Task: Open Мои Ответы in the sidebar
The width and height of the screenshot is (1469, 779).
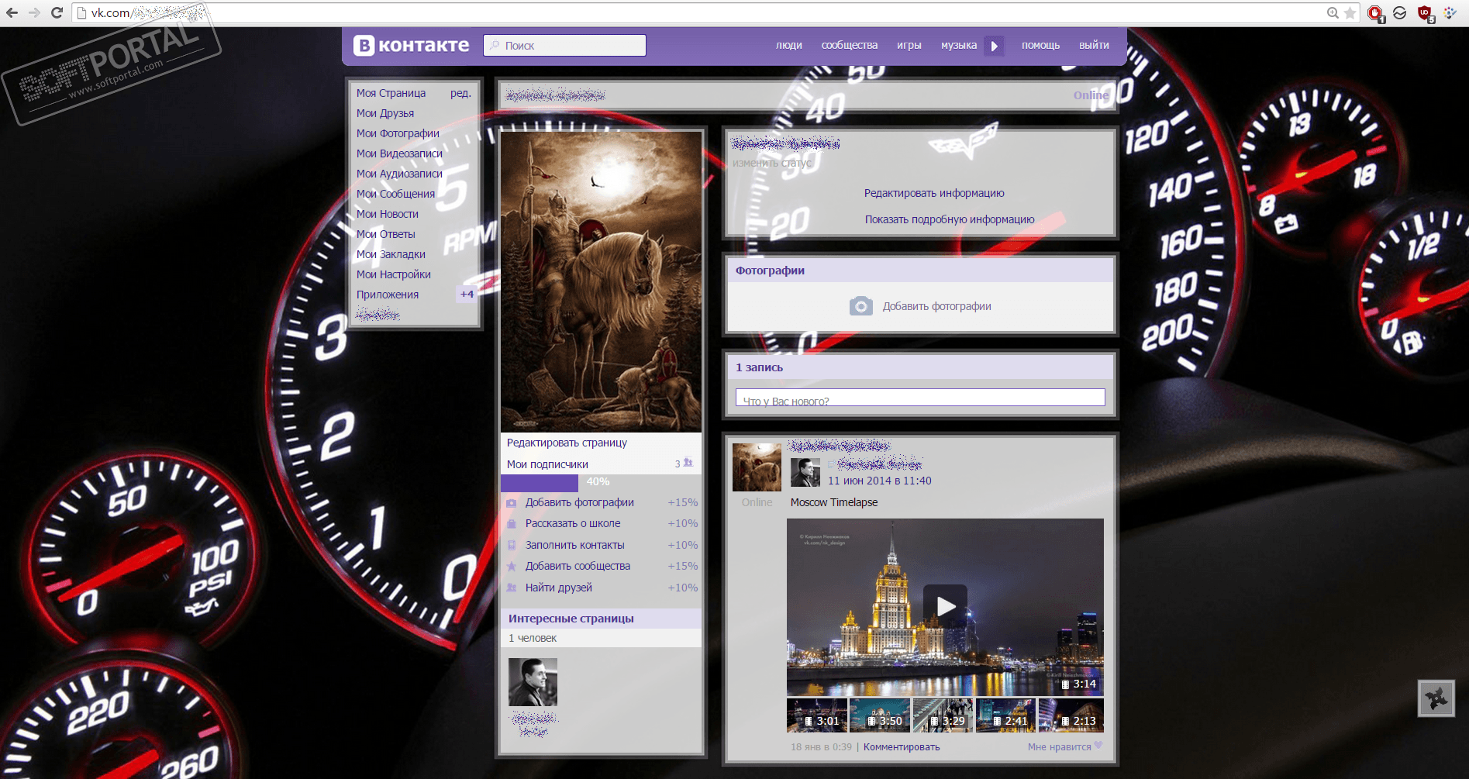Action: click(386, 234)
